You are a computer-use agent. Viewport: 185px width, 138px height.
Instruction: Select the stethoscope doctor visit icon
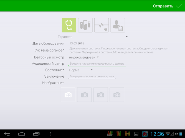click(69, 25)
